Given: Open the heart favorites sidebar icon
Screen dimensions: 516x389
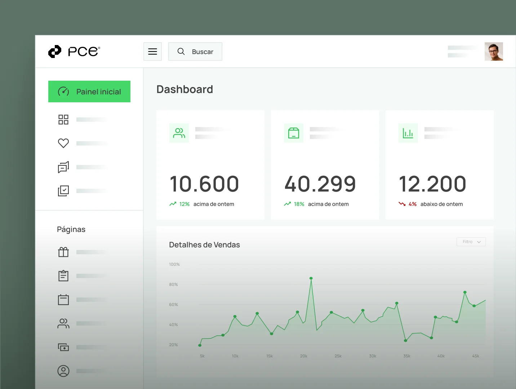Looking at the screenshot, I should [63, 143].
